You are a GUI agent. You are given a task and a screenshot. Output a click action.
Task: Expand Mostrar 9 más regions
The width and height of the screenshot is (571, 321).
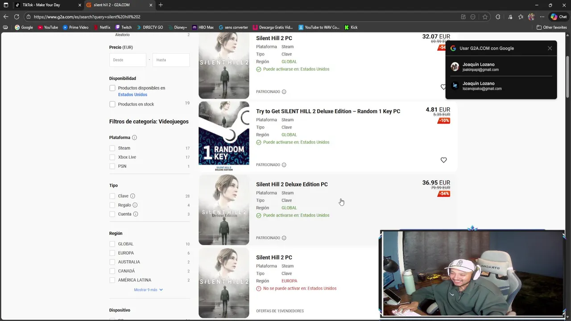pos(148,290)
